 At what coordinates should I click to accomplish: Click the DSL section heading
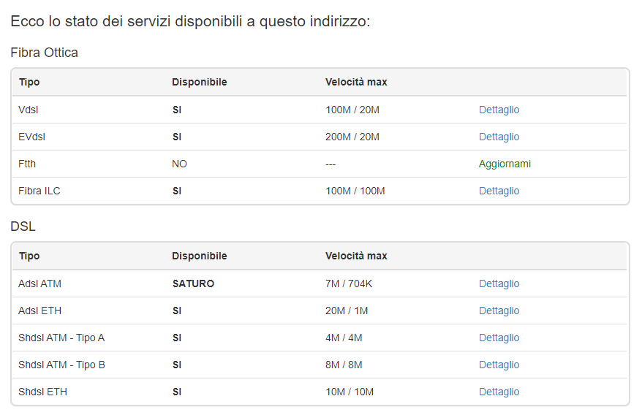pos(23,226)
